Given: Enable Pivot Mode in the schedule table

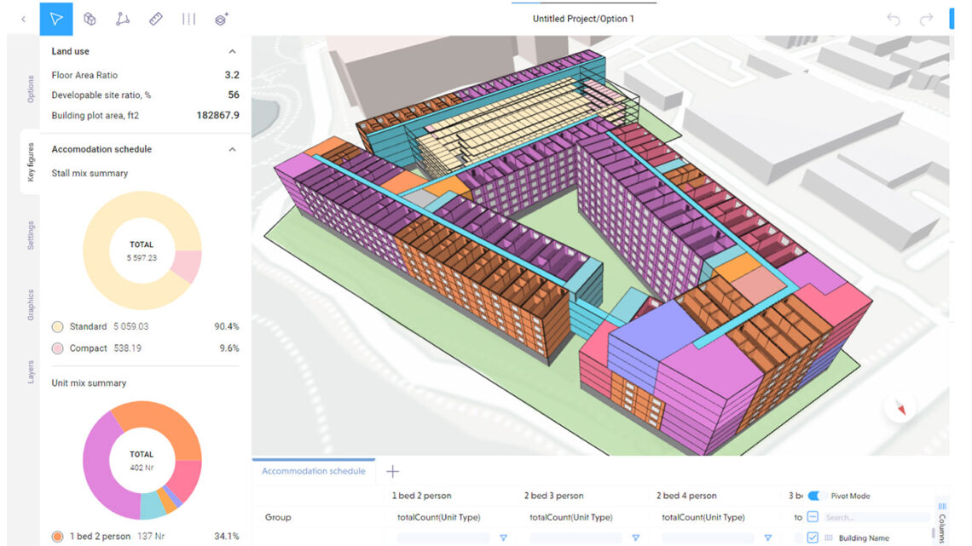Looking at the screenshot, I should [816, 495].
